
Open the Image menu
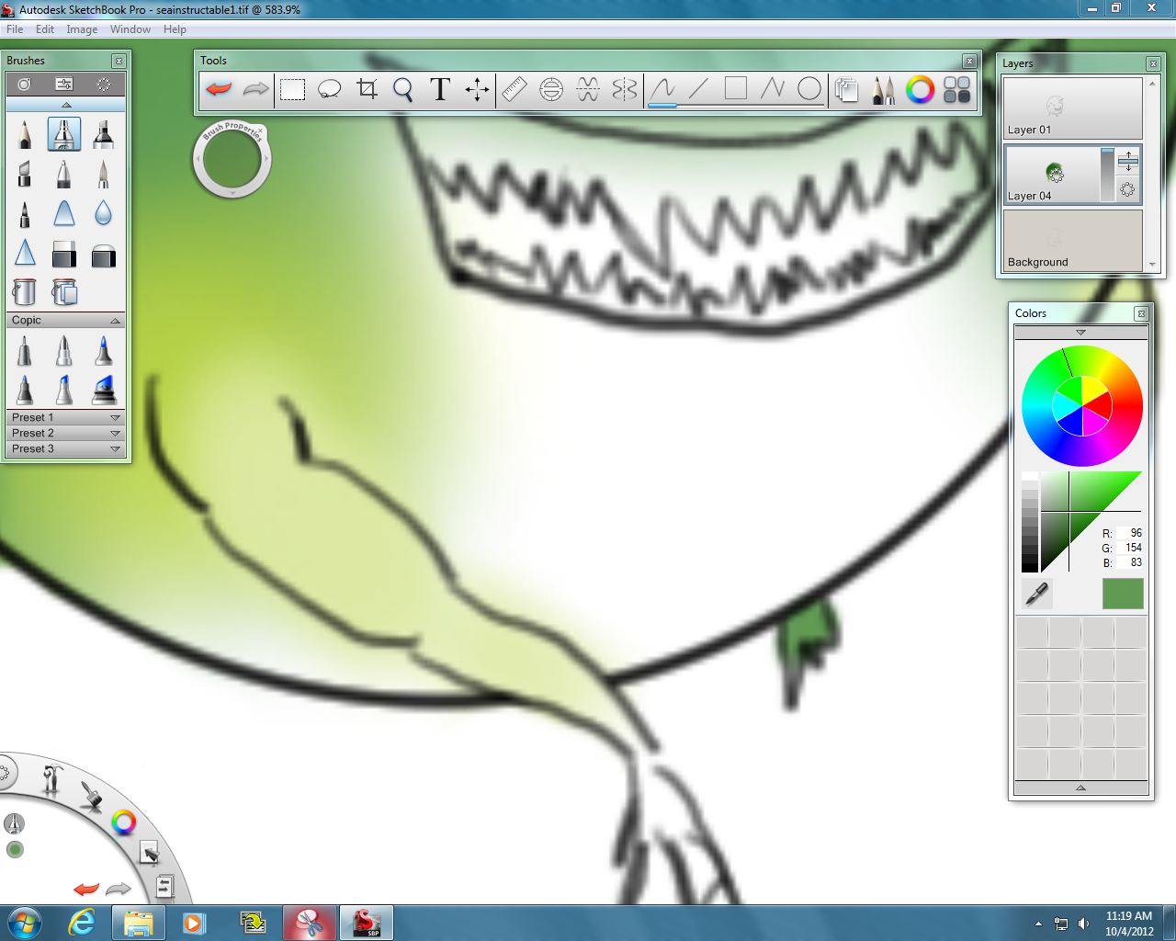coord(82,28)
